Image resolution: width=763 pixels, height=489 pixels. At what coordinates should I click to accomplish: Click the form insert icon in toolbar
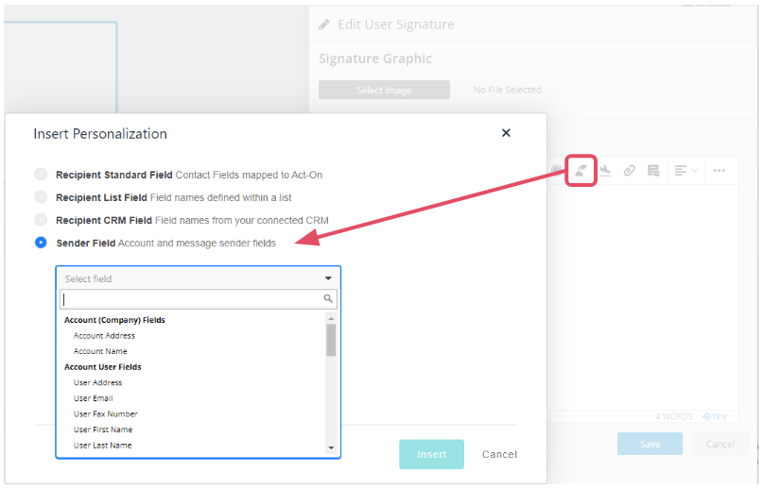pos(652,171)
